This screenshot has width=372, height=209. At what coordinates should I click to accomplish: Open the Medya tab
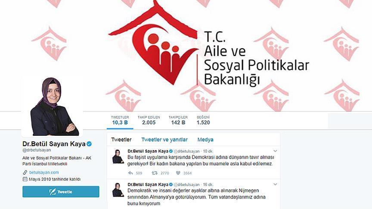click(x=205, y=140)
